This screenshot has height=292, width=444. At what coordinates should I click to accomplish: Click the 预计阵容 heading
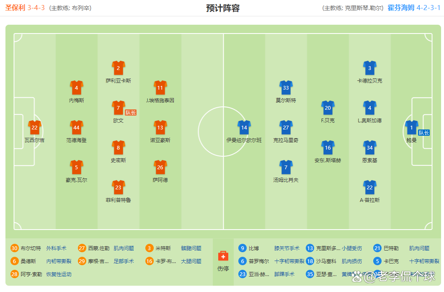pos(222,8)
